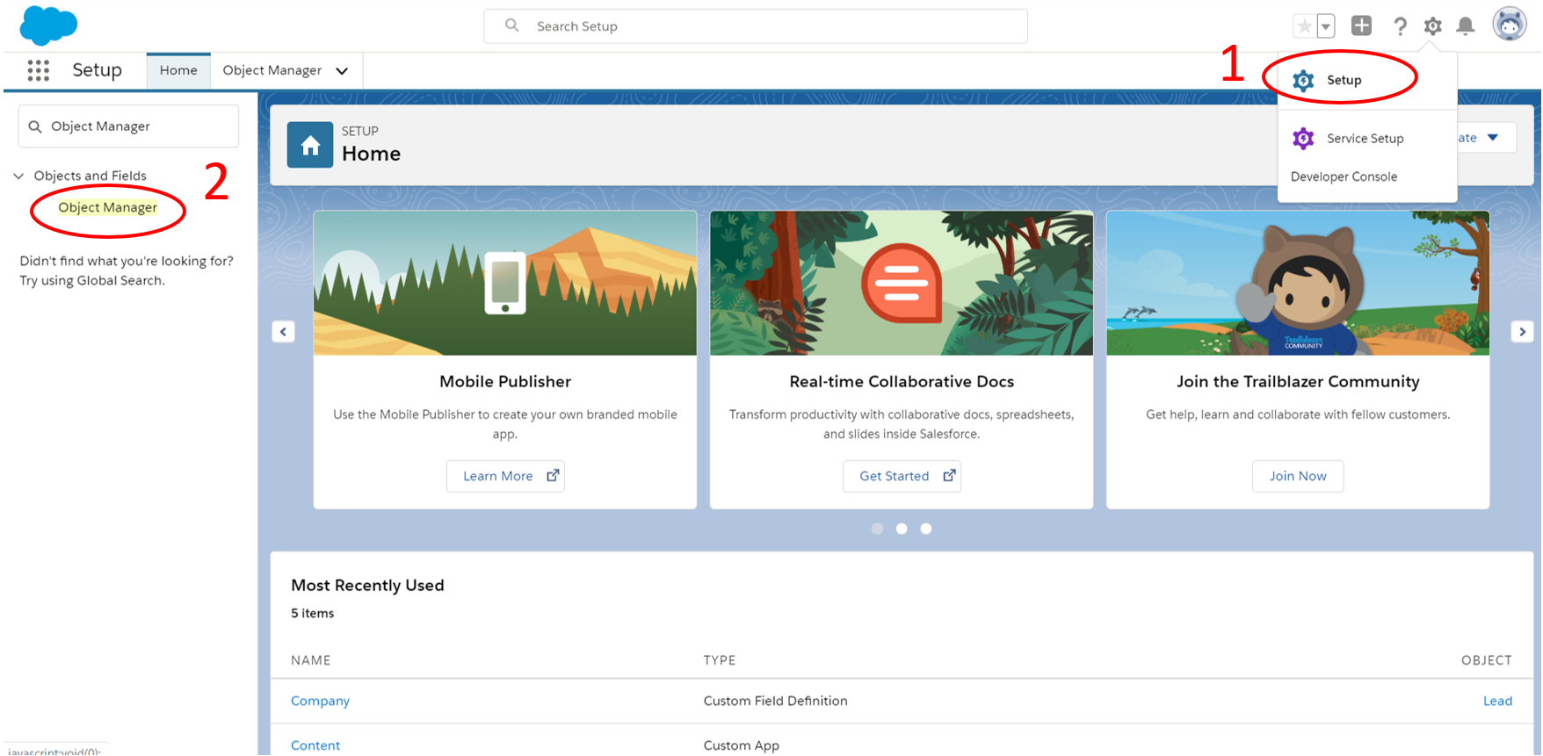This screenshot has height=756, width=1543.
Task: Focus the Search Setup field
Action: tap(756, 26)
